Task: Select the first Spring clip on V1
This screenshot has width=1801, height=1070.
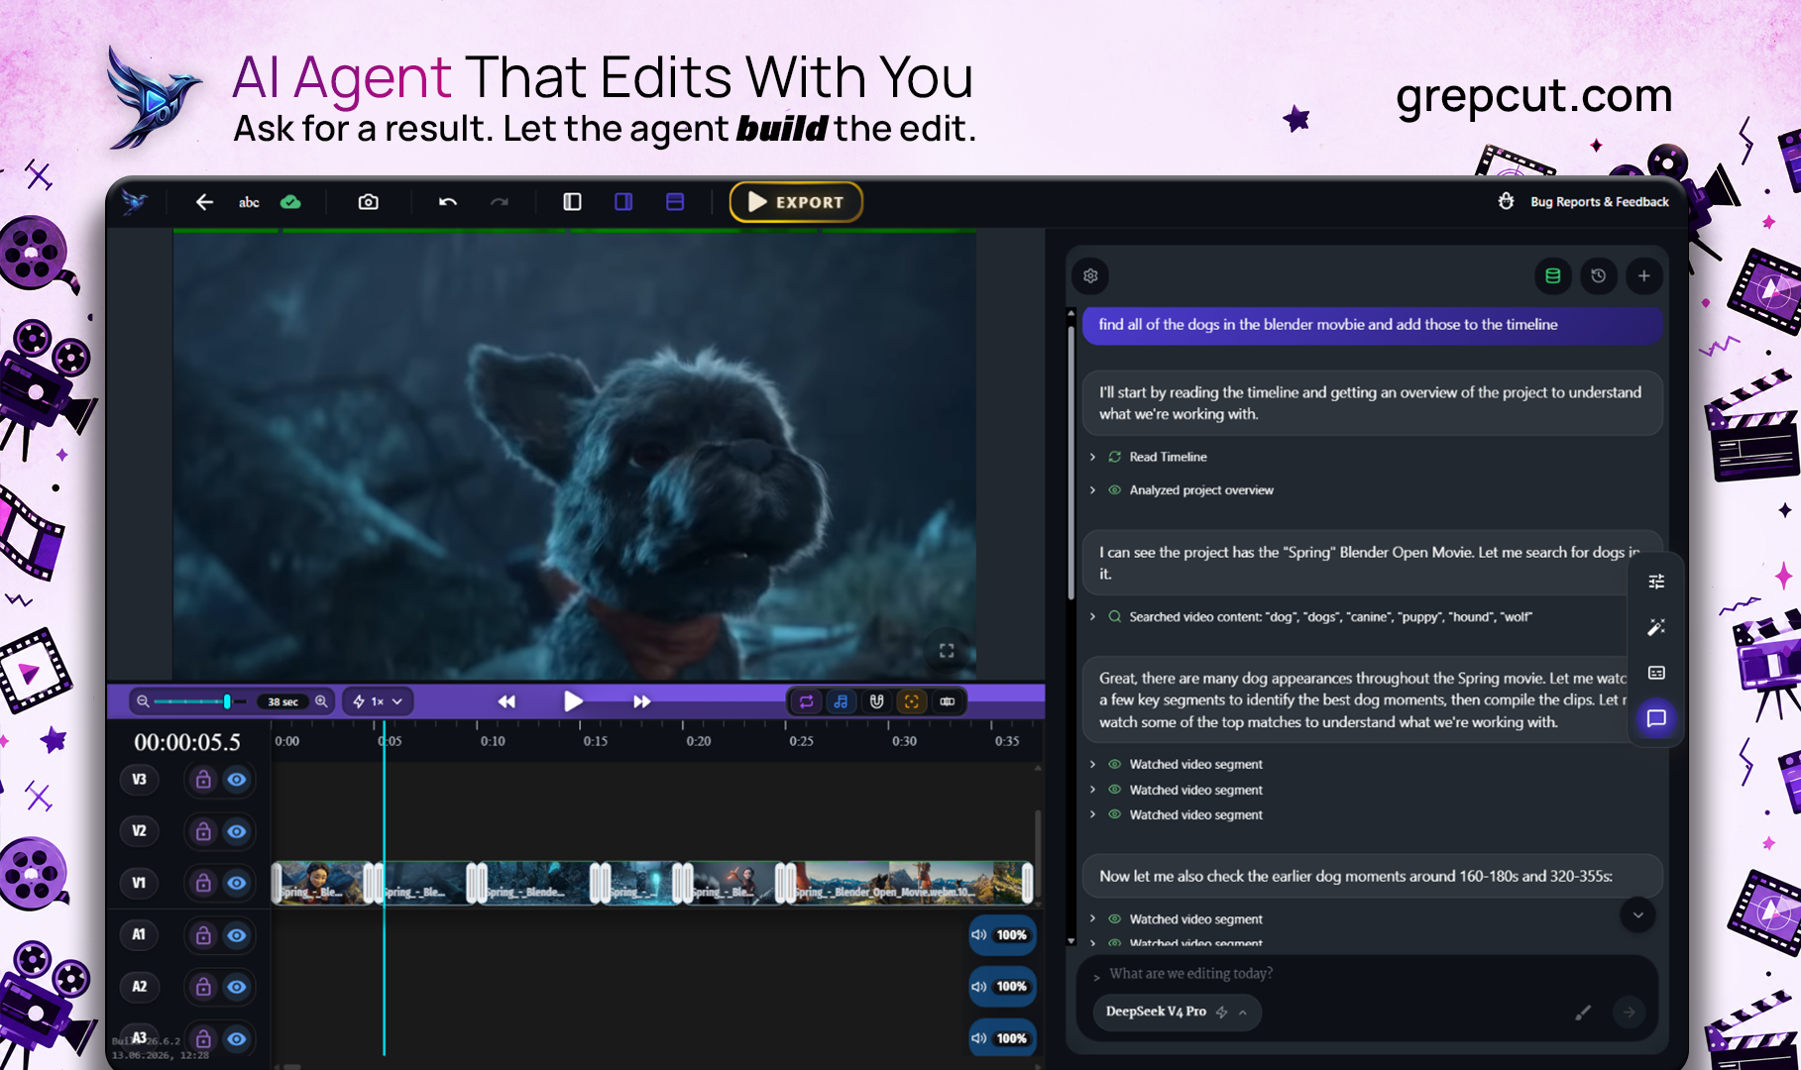Action: click(x=323, y=883)
